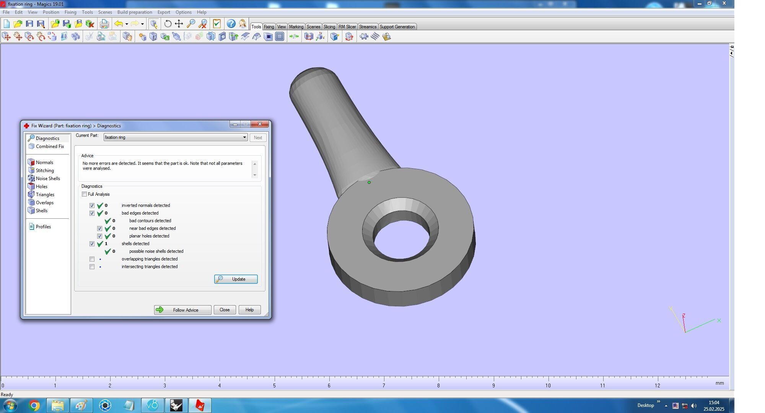Click the New Project icon
Screen dimensions: 765x413
click(x=7, y=24)
